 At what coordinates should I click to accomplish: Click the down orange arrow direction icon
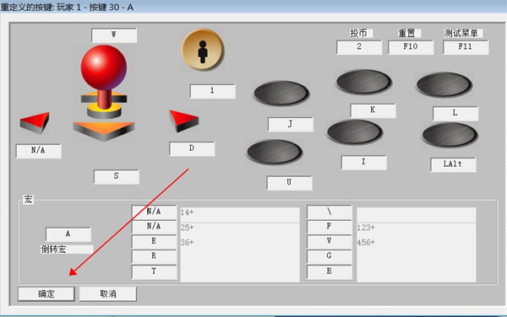[x=104, y=131]
